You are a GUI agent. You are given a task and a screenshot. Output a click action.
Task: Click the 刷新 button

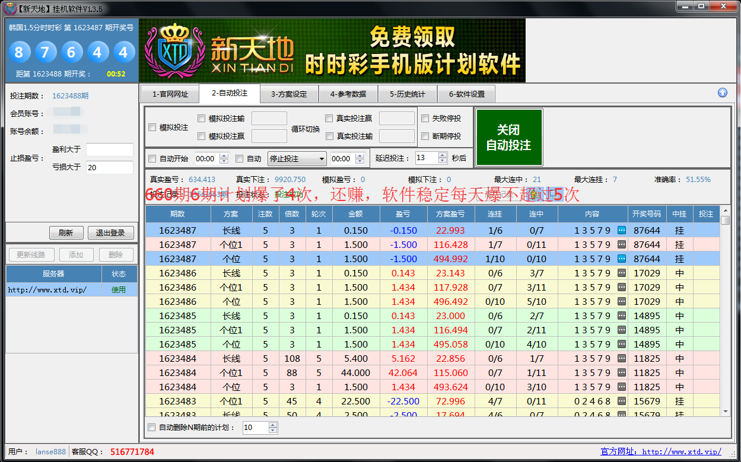[66, 232]
